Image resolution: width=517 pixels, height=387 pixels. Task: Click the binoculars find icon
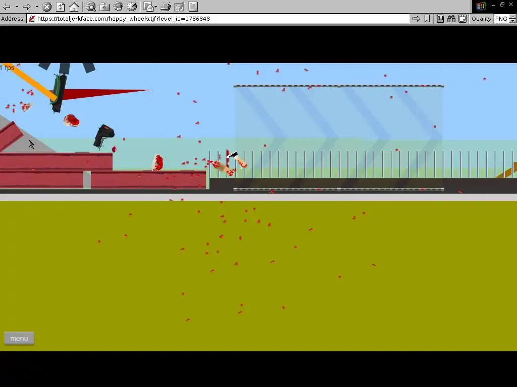point(451,19)
